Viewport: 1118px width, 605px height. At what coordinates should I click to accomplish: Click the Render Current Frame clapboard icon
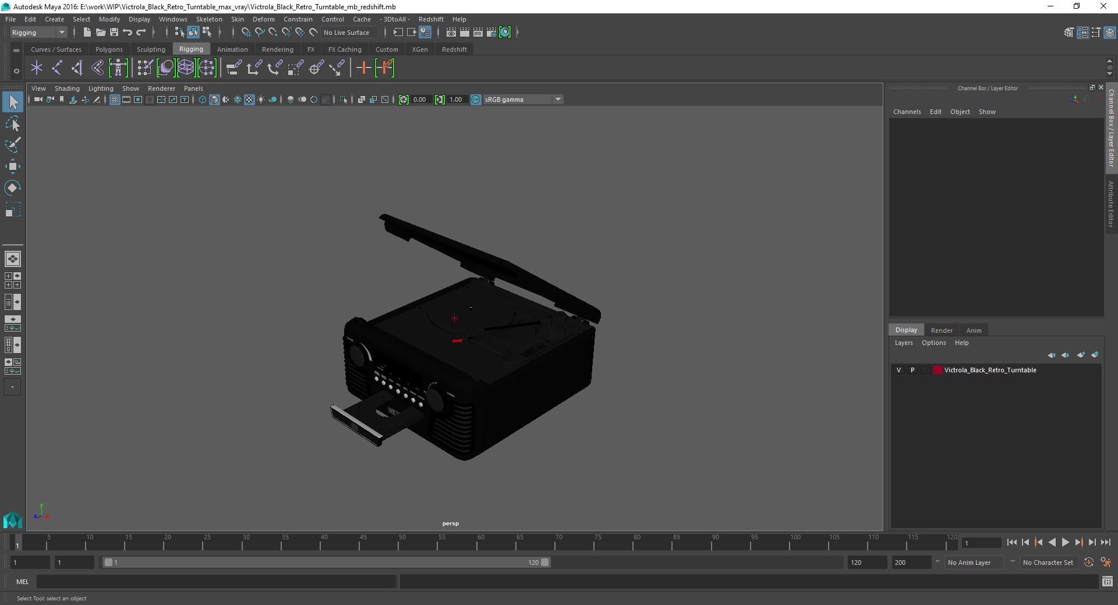(x=465, y=33)
